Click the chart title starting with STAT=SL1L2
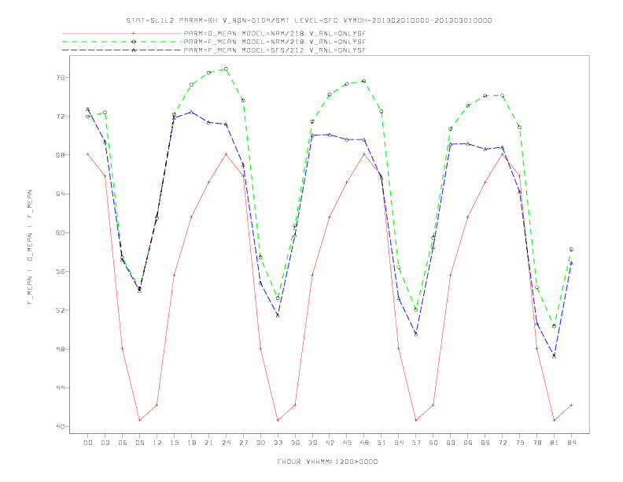The height and width of the screenshot is (482, 623). point(309,20)
